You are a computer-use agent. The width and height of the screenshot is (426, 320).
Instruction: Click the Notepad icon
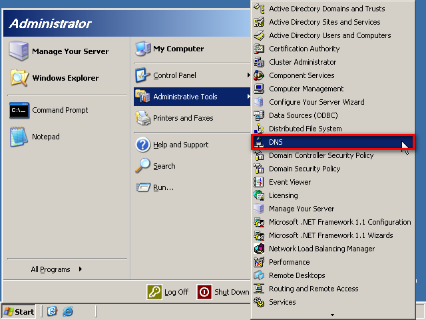tap(19, 137)
